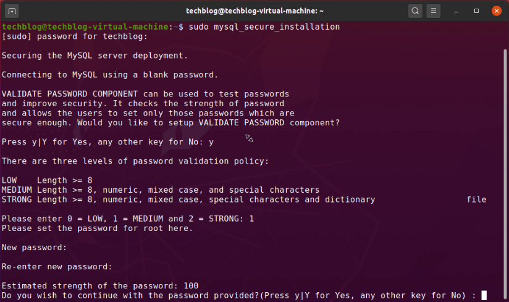
Task: Minimize the terminal window
Action: [458, 11]
